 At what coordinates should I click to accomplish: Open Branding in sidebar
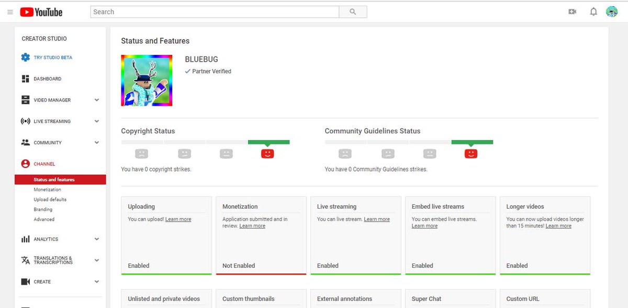pyautogui.click(x=43, y=209)
